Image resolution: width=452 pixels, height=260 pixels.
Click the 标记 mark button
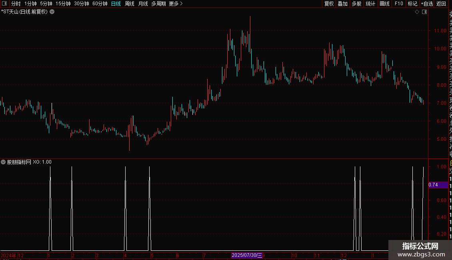point(412,4)
